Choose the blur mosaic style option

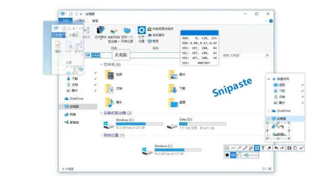pos(239,155)
